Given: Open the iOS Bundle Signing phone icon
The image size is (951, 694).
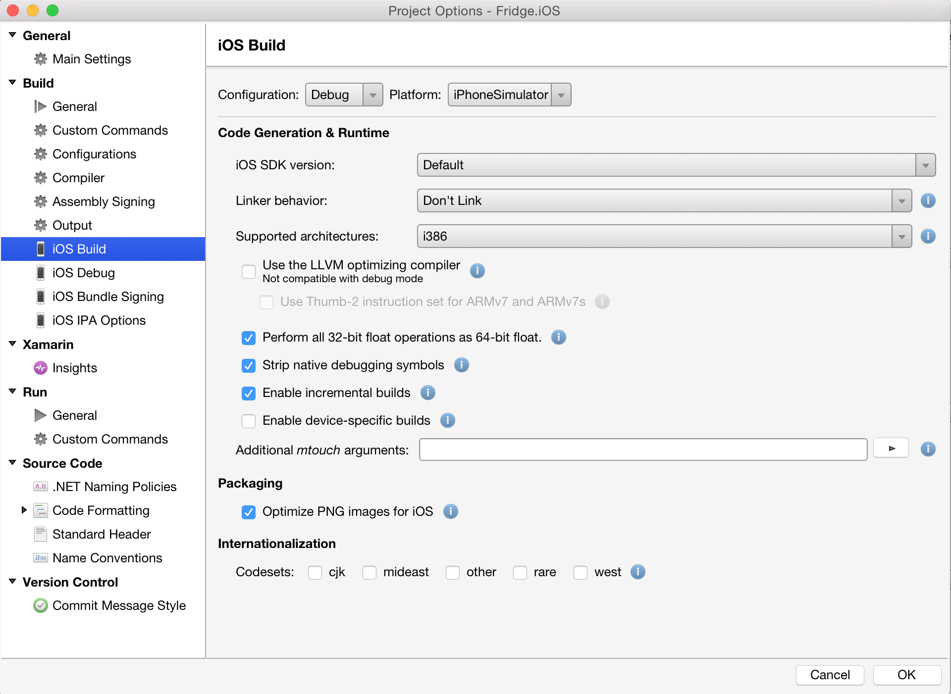Looking at the screenshot, I should [41, 297].
